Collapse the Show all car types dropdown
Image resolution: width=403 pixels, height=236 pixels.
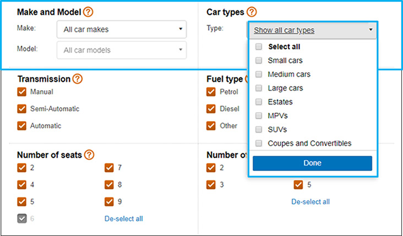[313, 30]
